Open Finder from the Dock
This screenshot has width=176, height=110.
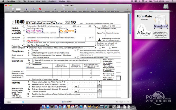(43, 106)
